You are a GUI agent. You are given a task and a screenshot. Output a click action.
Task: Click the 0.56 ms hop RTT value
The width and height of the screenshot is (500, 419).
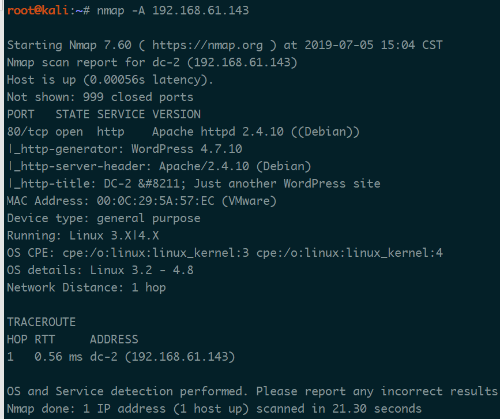[x=59, y=357]
